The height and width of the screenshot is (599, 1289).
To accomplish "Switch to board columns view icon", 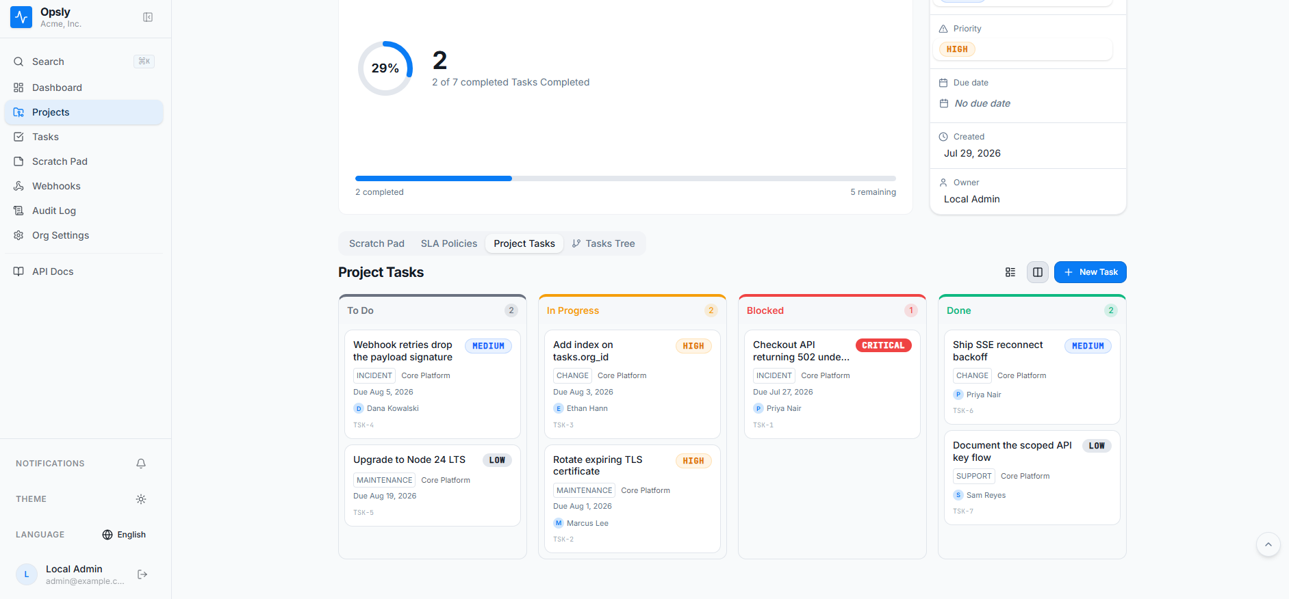I will [1038, 272].
